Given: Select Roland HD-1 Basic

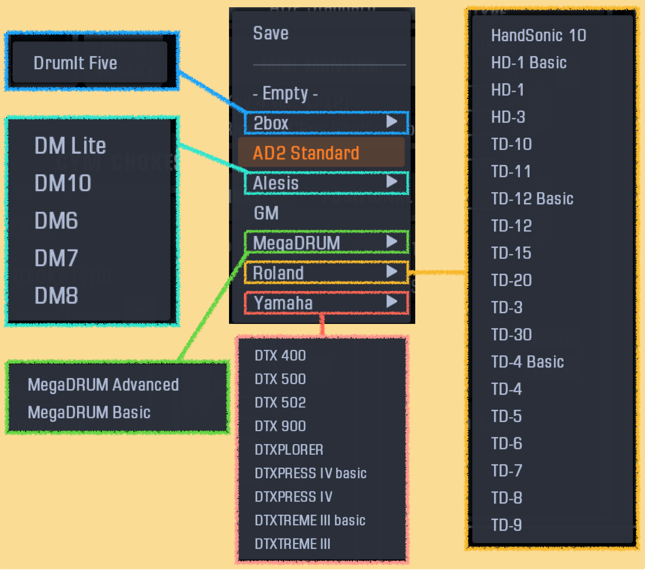Looking at the screenshot, I should [529, 63].
